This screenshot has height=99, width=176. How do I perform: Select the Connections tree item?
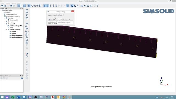[x=11, y=22]
